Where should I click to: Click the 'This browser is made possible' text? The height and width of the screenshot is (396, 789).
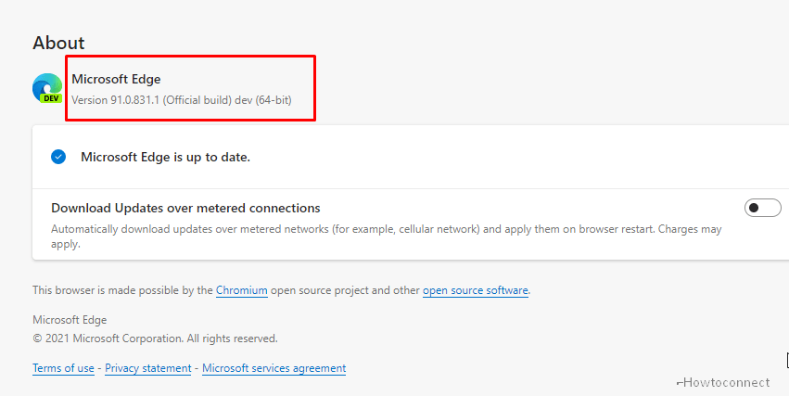281,290
